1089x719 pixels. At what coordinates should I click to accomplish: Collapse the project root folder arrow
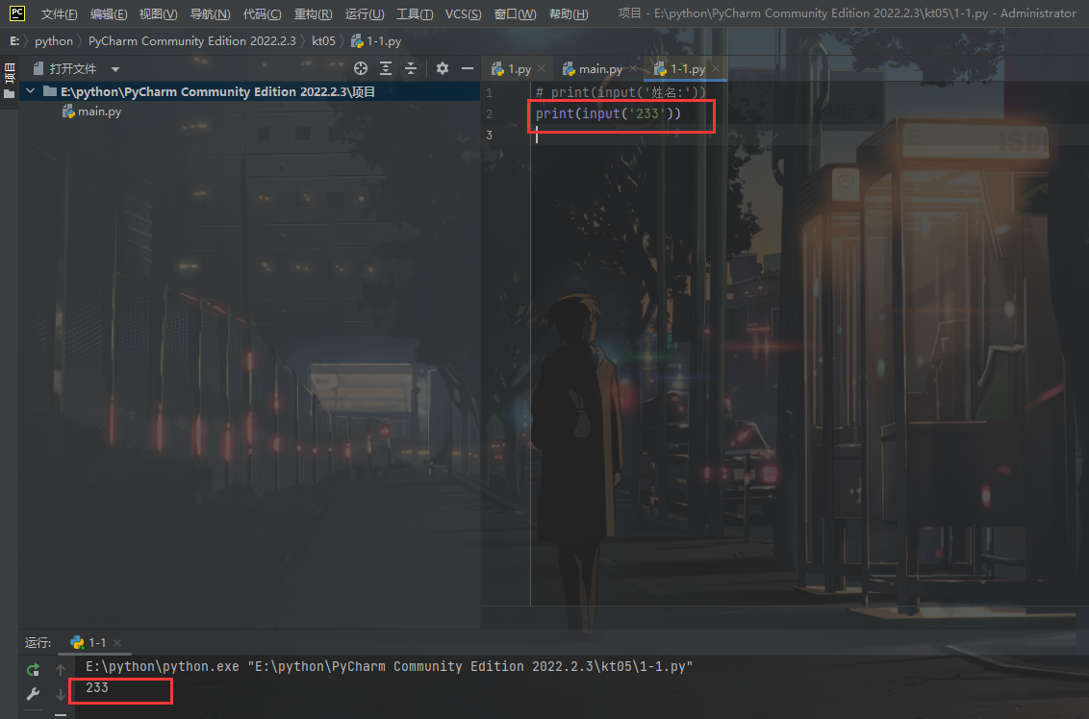pyautogui.click(x=30, y=91)
